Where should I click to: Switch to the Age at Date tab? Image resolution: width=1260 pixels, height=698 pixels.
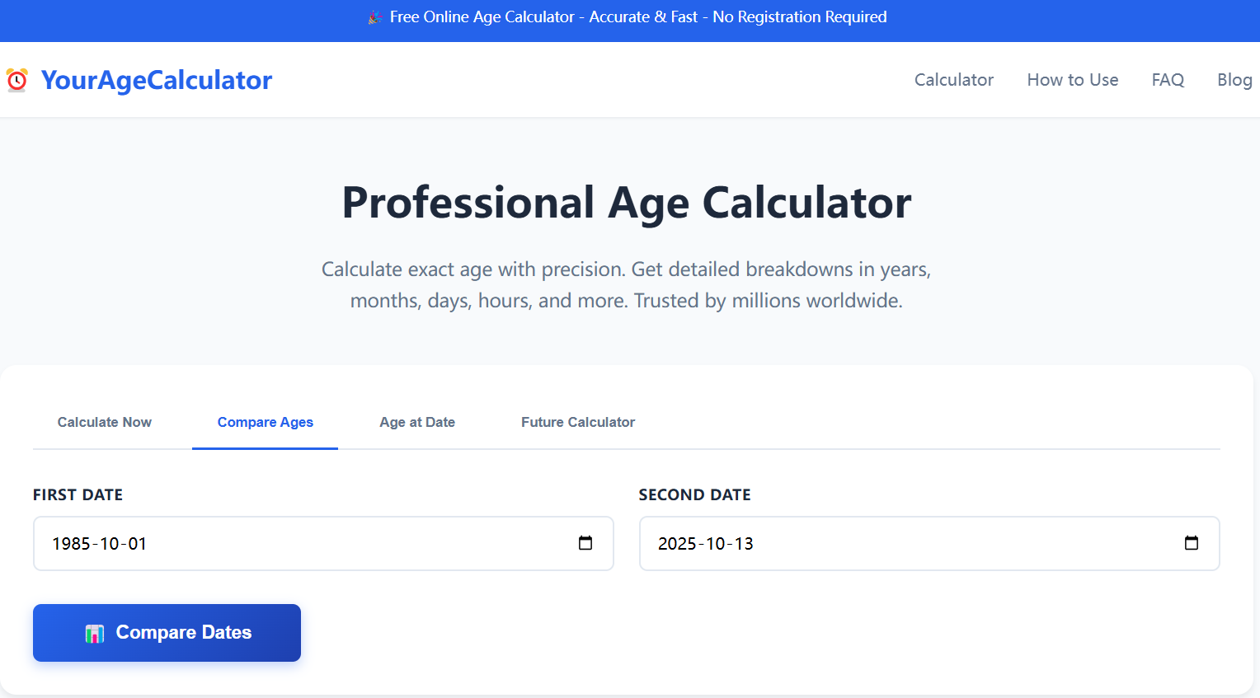(x=417, y=422)
